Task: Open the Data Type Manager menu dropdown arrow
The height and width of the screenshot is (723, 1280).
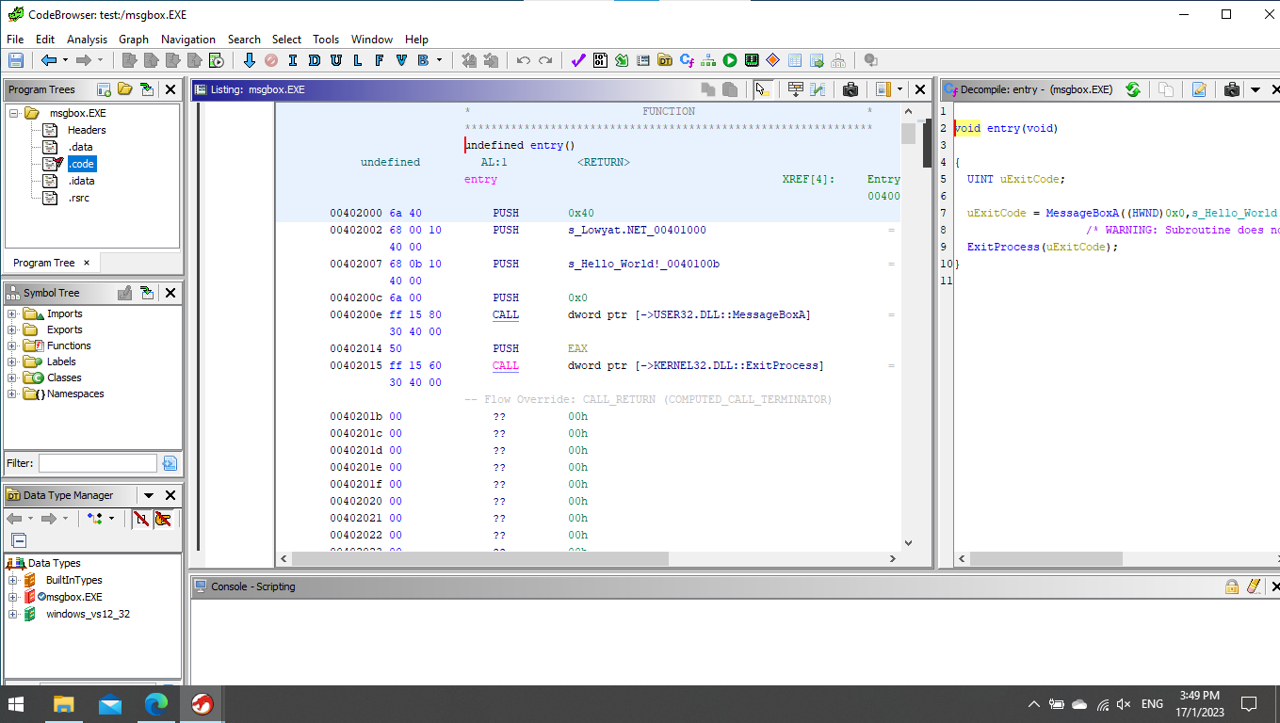Action: (x=148, y=495)
